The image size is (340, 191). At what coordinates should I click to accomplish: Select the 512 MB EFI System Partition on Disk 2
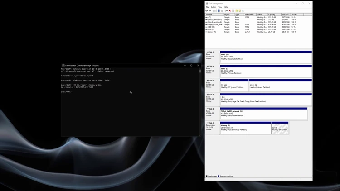(234, 86)
